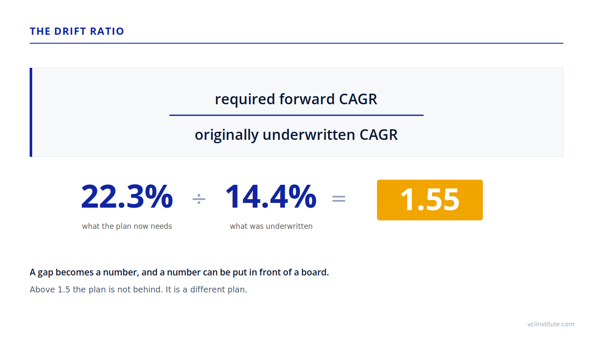
Task: Click the 22.3% required CAGR figure
Action: tap(127, 197)
